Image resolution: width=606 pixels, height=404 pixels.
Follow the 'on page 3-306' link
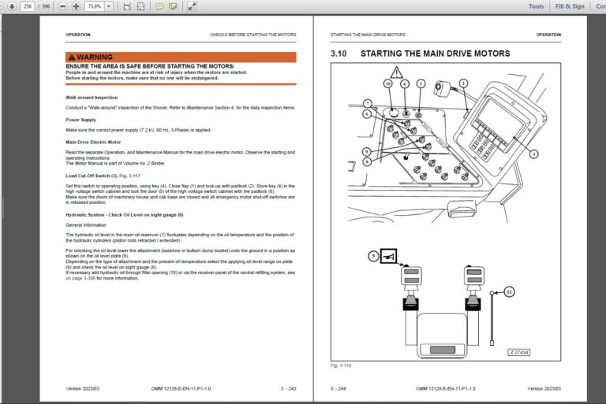[80, 278]
